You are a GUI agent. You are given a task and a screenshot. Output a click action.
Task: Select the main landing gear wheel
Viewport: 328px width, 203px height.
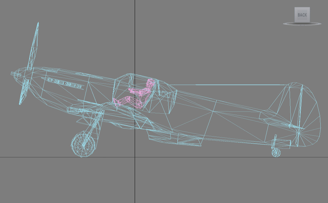point(83,144)
